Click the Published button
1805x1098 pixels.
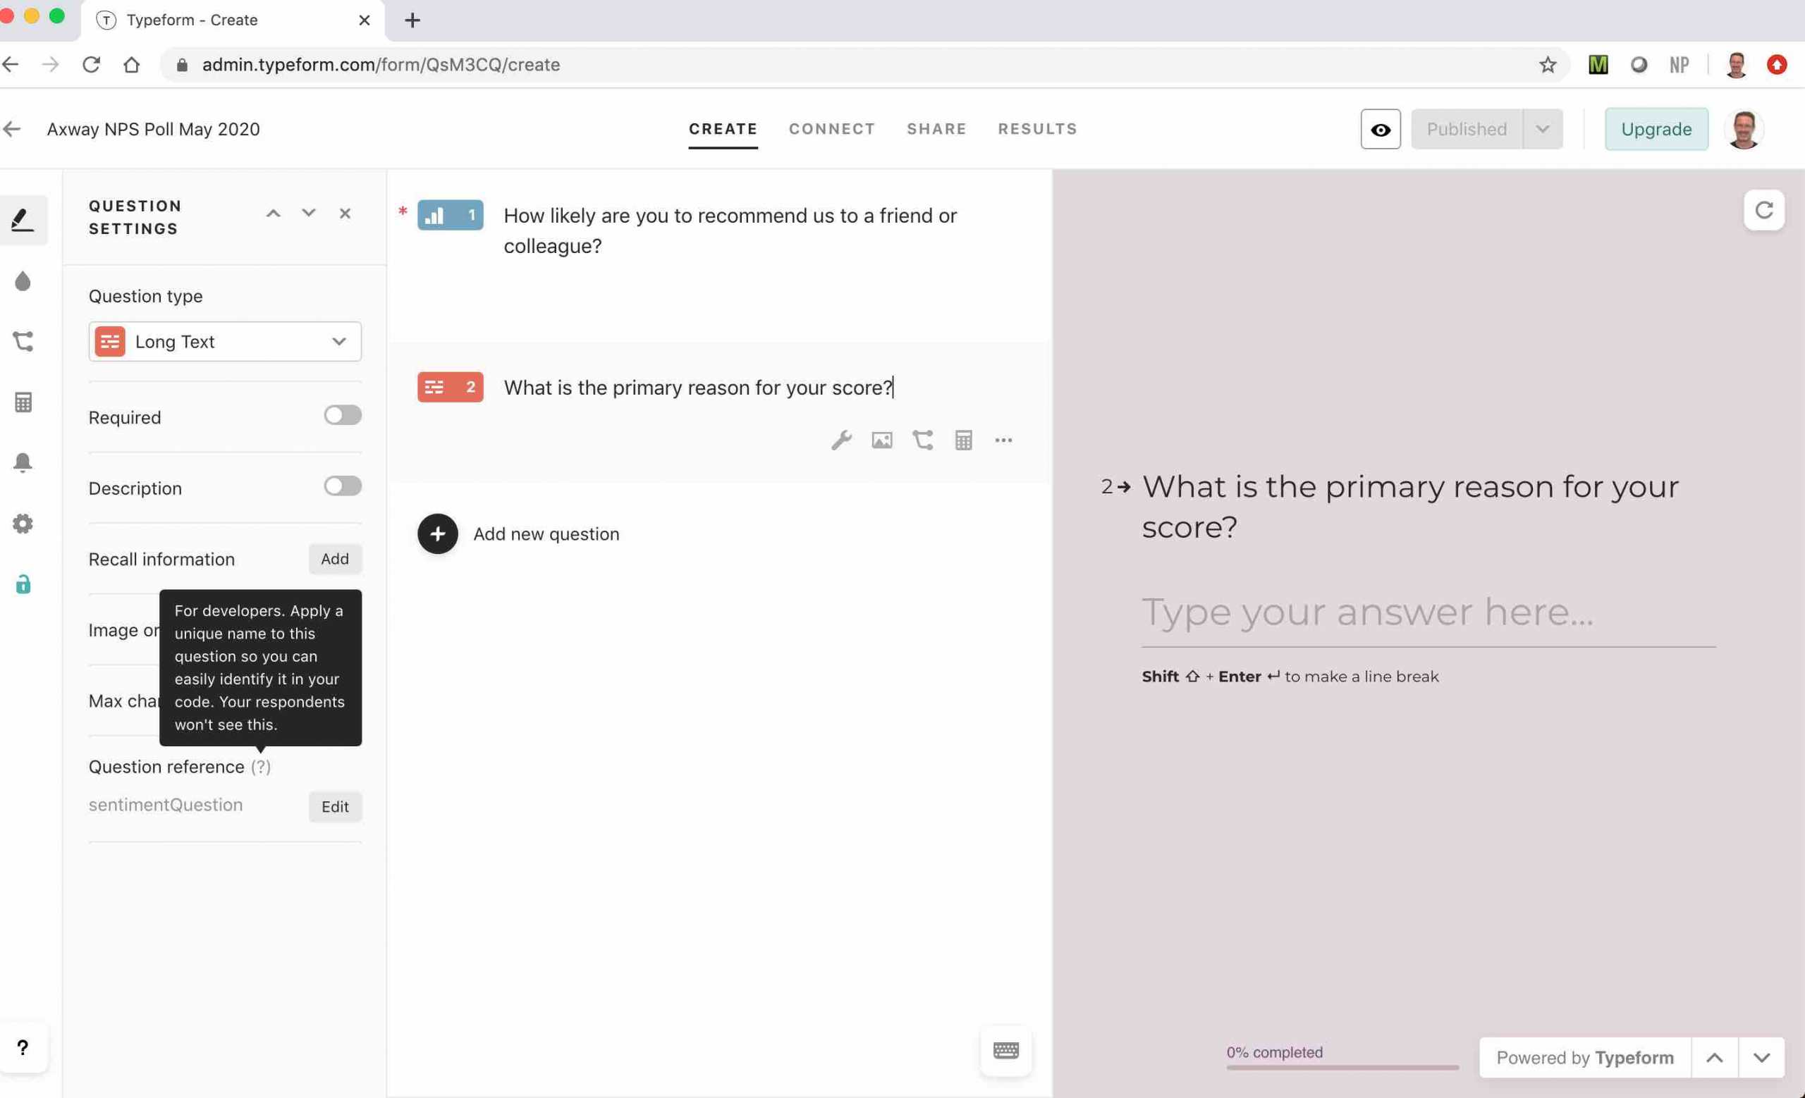[x=1467, y=129]
